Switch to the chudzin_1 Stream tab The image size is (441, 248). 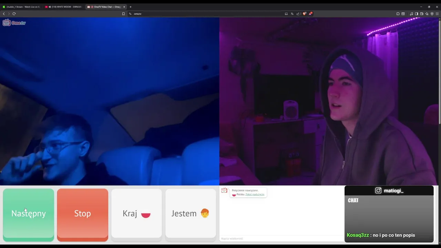[21, 7]
